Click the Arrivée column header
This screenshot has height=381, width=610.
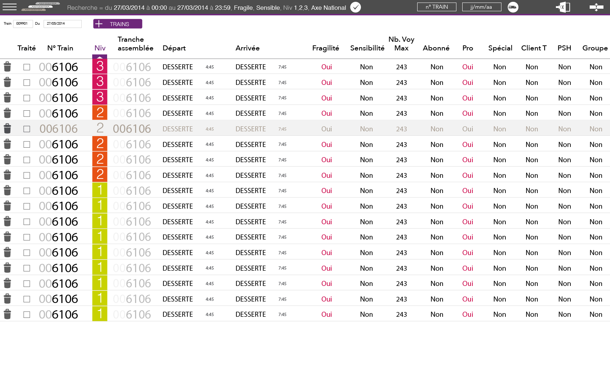248,48
